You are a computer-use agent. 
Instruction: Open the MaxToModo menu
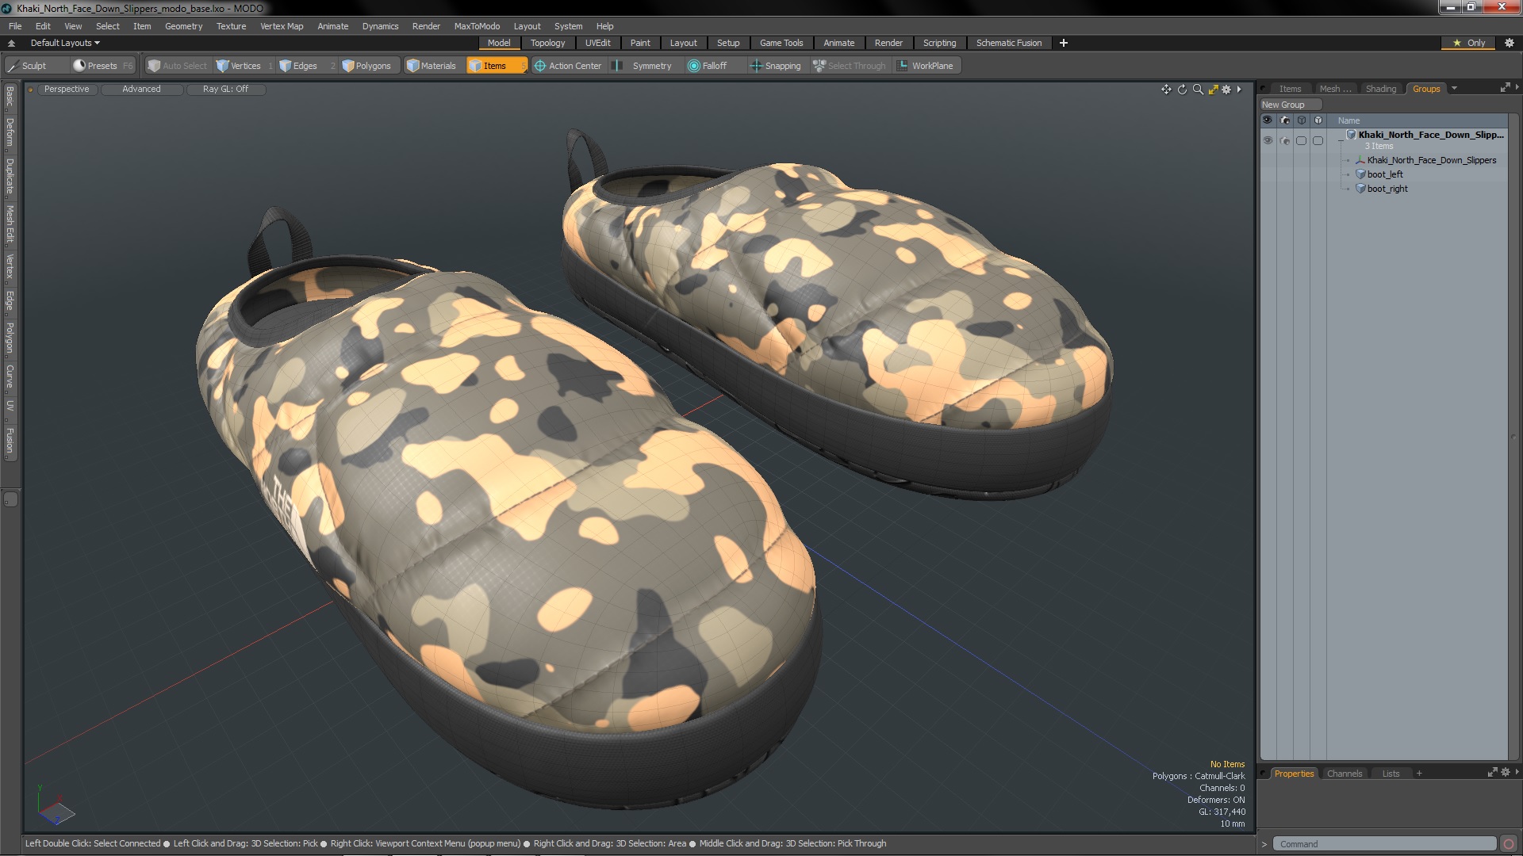(477, 26)
